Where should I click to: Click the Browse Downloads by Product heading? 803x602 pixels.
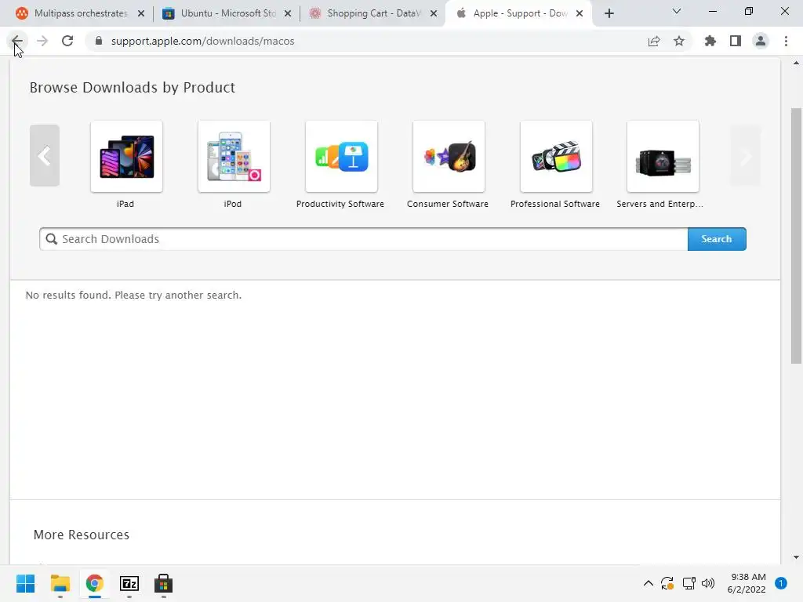[x=132, y=88]
